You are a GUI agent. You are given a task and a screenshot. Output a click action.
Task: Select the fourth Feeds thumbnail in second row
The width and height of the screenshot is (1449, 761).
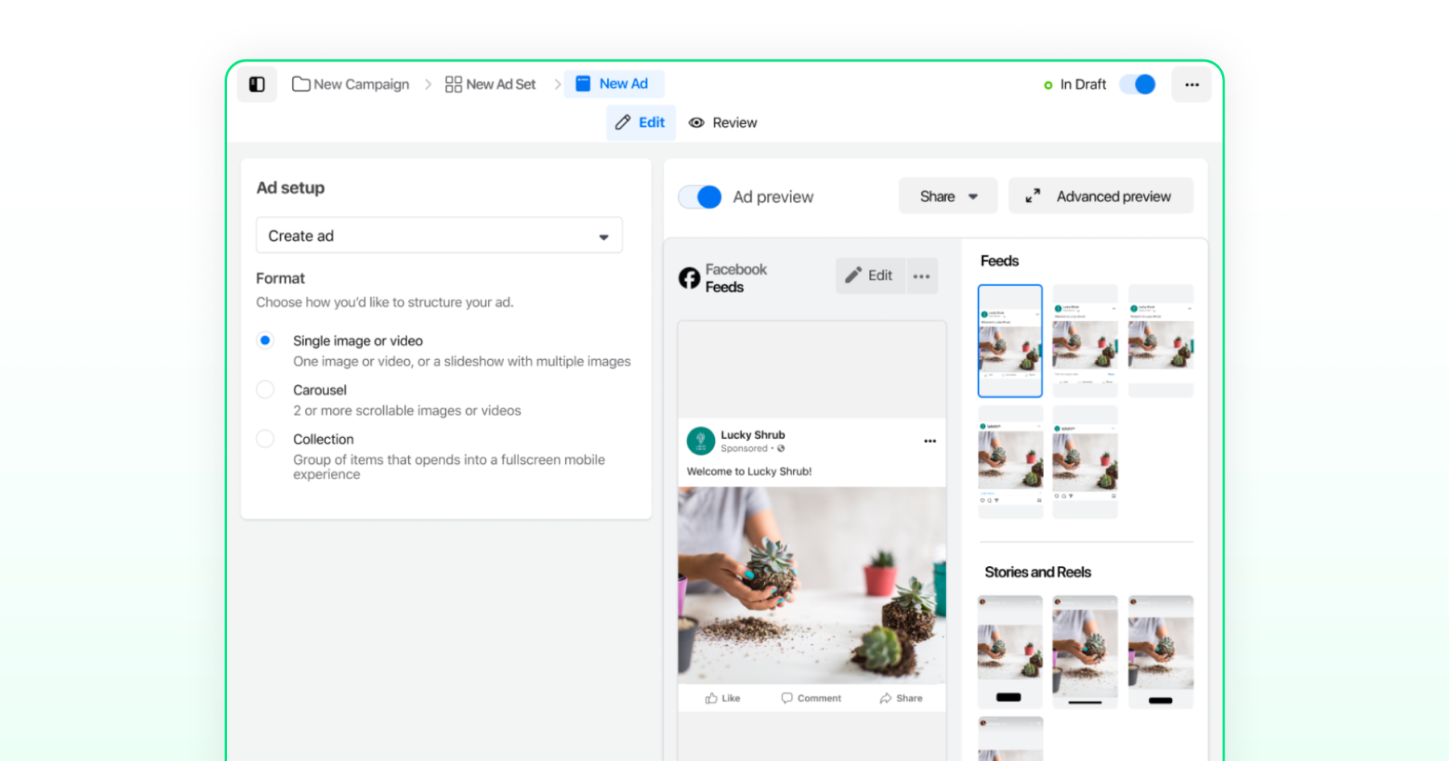[1010, 462]
